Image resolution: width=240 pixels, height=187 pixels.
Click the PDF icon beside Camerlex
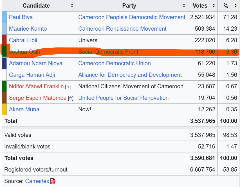(x=53, y=181)
